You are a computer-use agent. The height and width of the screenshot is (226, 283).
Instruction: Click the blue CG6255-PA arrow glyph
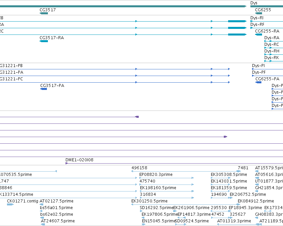[258, 82]
